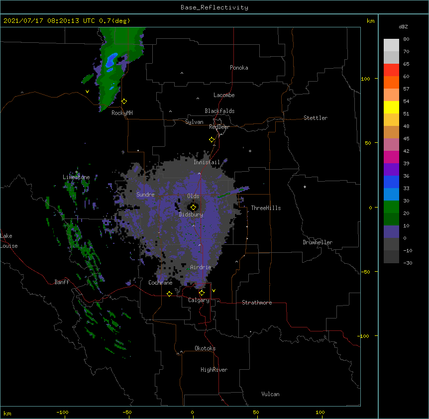Screen dimensions: 429x419
Task: Click the HighRiver label
Action: pos(214,370)
